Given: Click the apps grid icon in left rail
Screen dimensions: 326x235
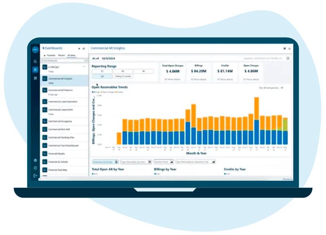Looking at the screenshot, I should tap(35, 78).
